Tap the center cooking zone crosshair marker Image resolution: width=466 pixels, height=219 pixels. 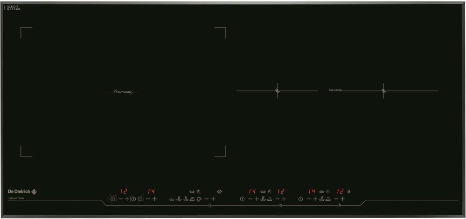click(x=277, y=91)
